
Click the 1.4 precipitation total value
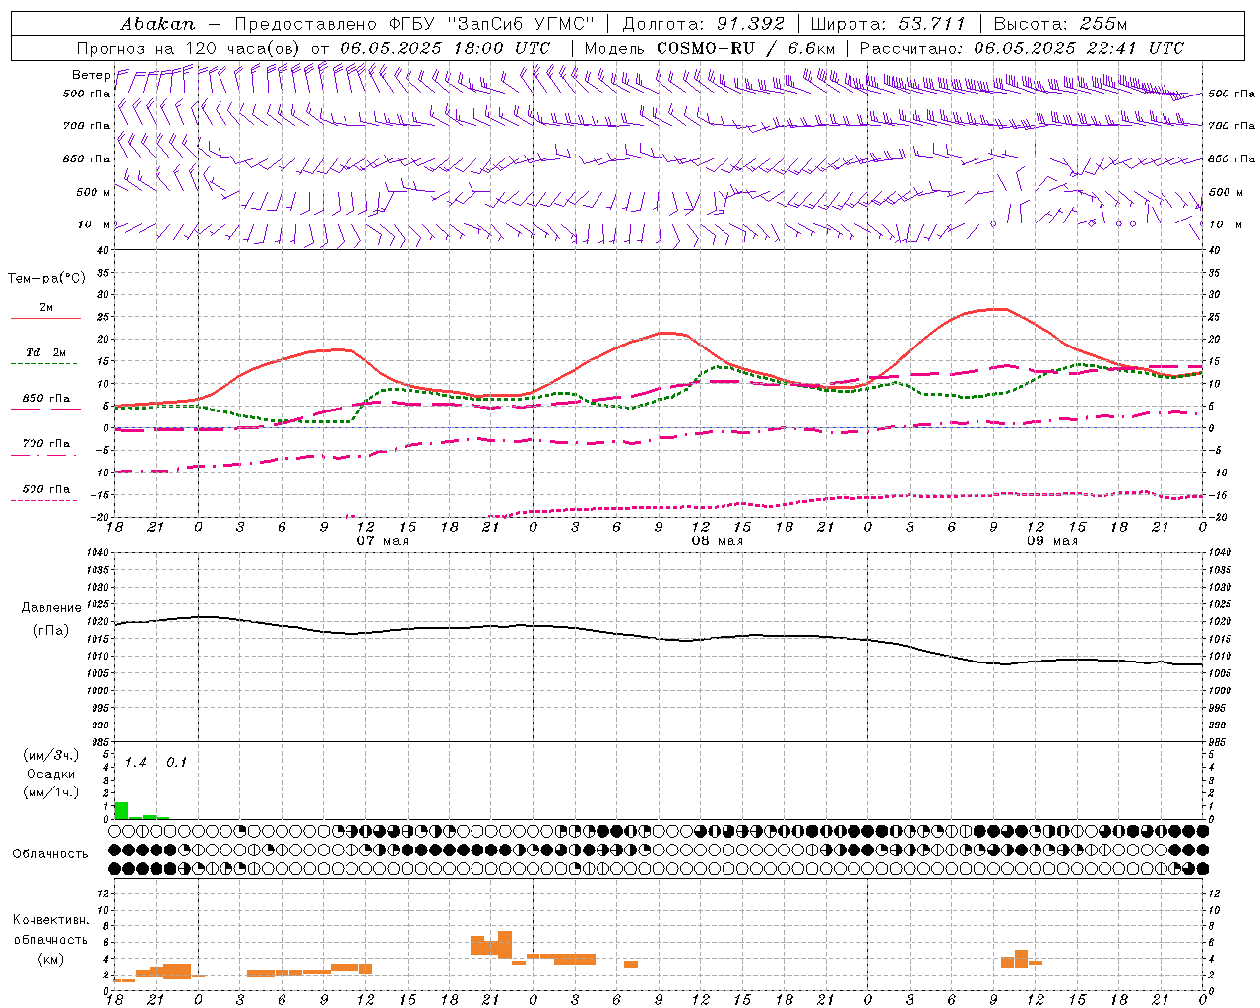[135, 763]
